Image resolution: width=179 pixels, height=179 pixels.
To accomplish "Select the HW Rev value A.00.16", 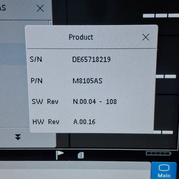I will (84, 122).
